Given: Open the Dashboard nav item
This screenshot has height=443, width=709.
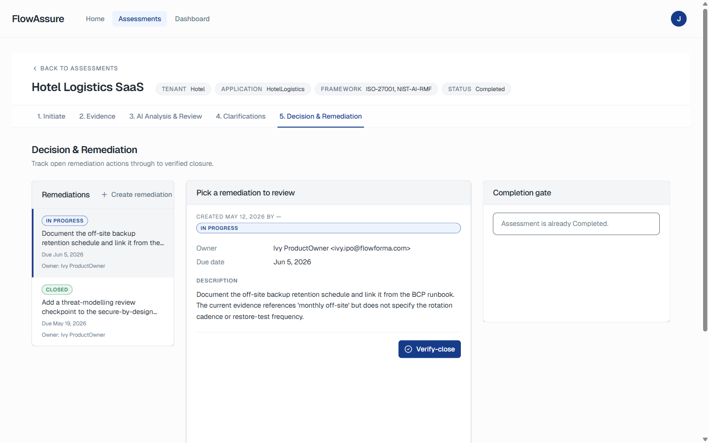Looking at the screenshot, I should (192, 19).
